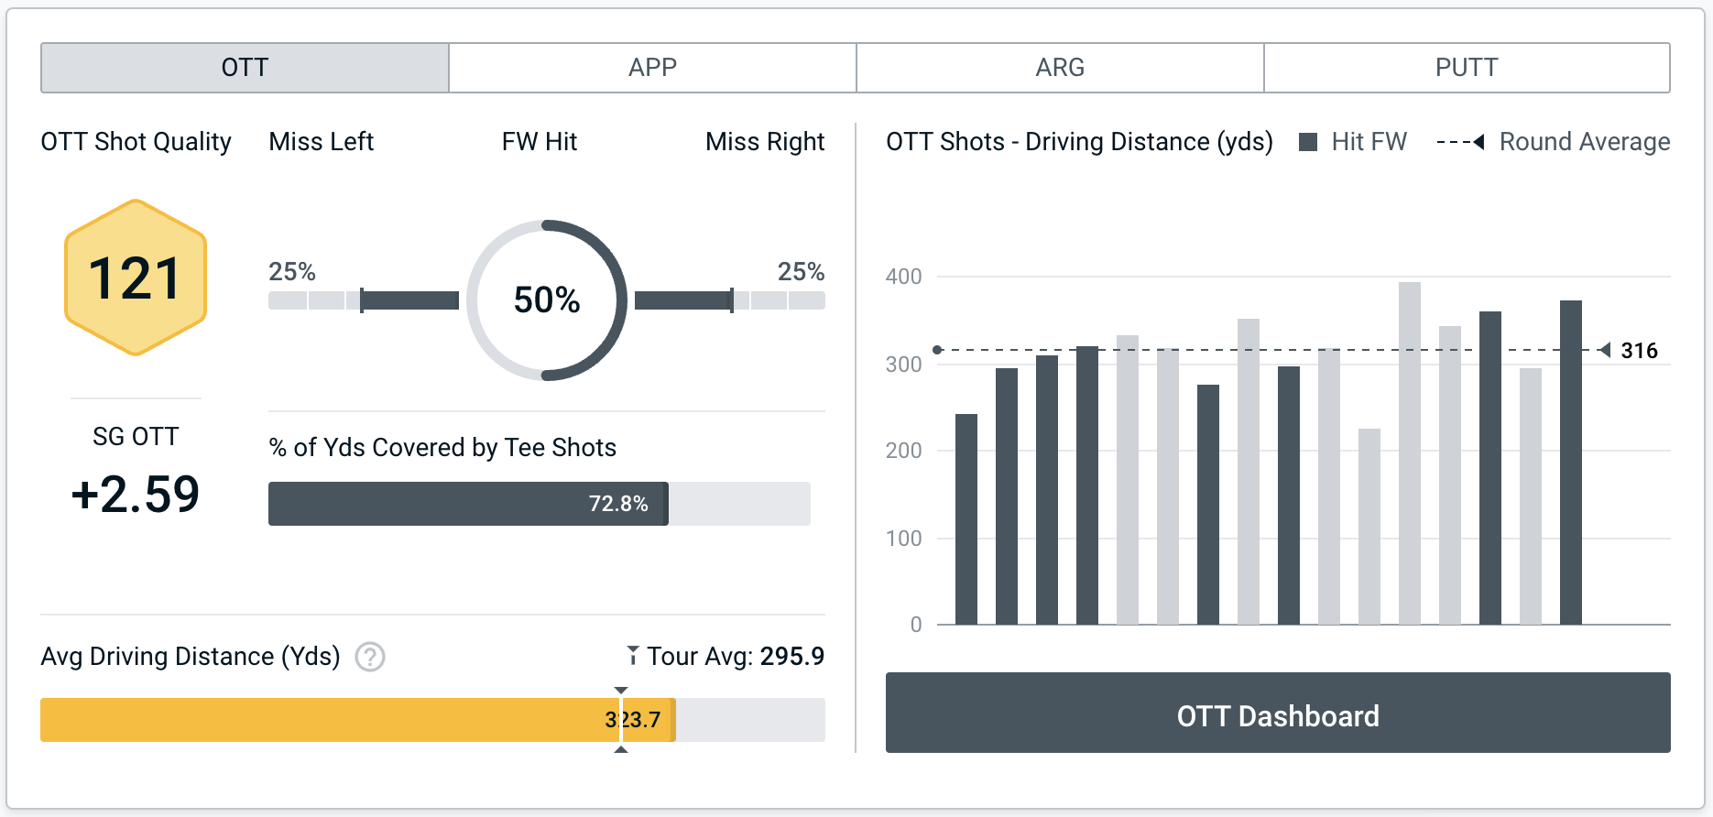The width and height of the screenshot is (1713, 817).
Task: Click the 323.7 average driving distance bar
Action: pyautogui.click(x=357, y=720)
